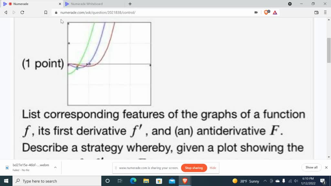
Task: Click the Brave Rewards triangle icon
Action: tap(275, 12)
